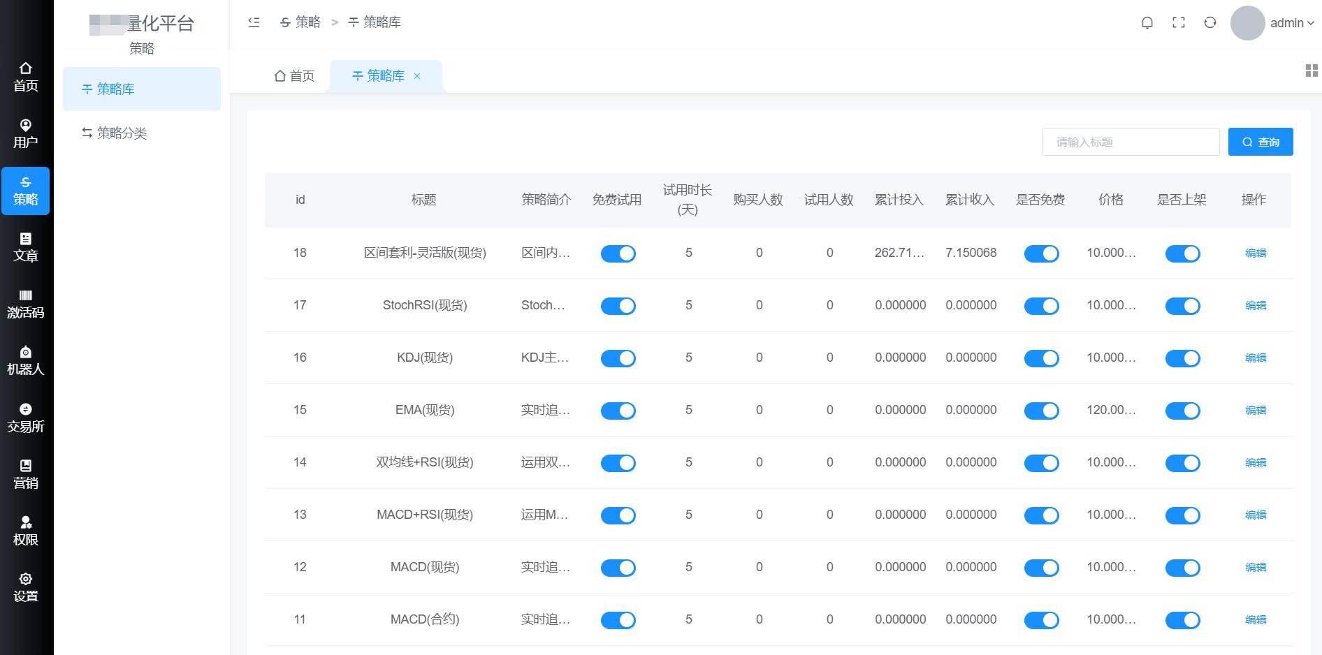Toggle fullscreen mode icon
Image resolution: width=1322 pixels, height=655 pixels.
(x=1178, y=23)
